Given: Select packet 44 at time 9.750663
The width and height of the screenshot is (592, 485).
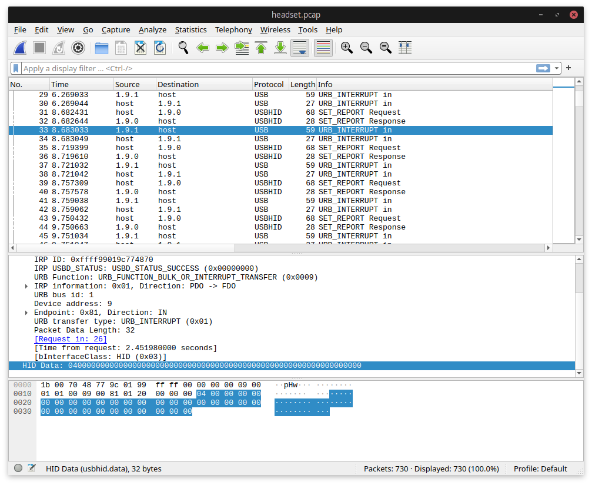Looking at the screenshot, I should 280,227.
